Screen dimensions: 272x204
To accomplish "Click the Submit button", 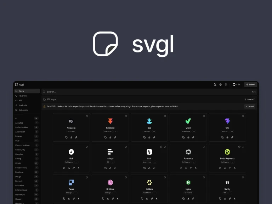I will point(251,85).
